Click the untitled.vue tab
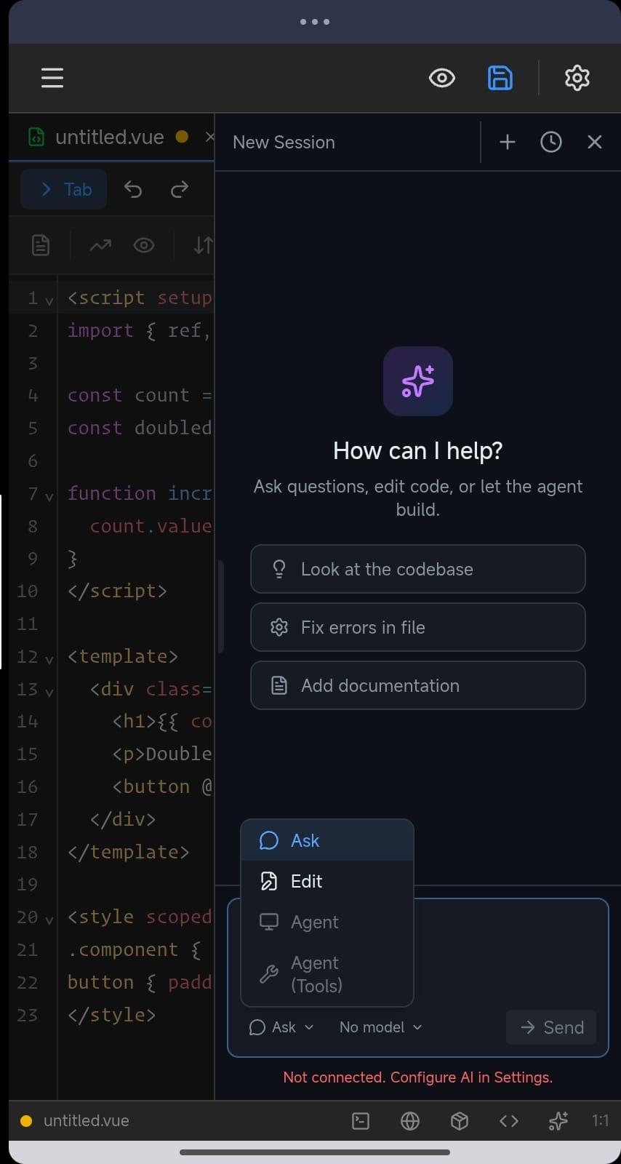The image size is (621, 1164). point(109,137)
